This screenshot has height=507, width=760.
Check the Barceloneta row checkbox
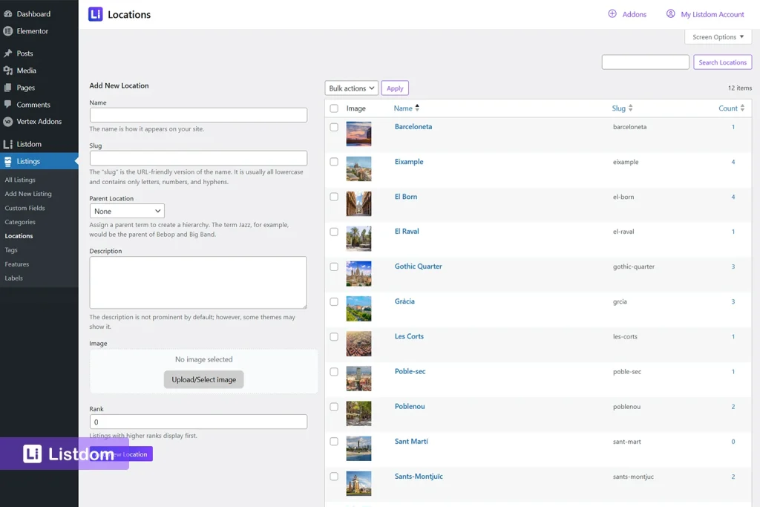pyautogui.click(x=333, y=126)
